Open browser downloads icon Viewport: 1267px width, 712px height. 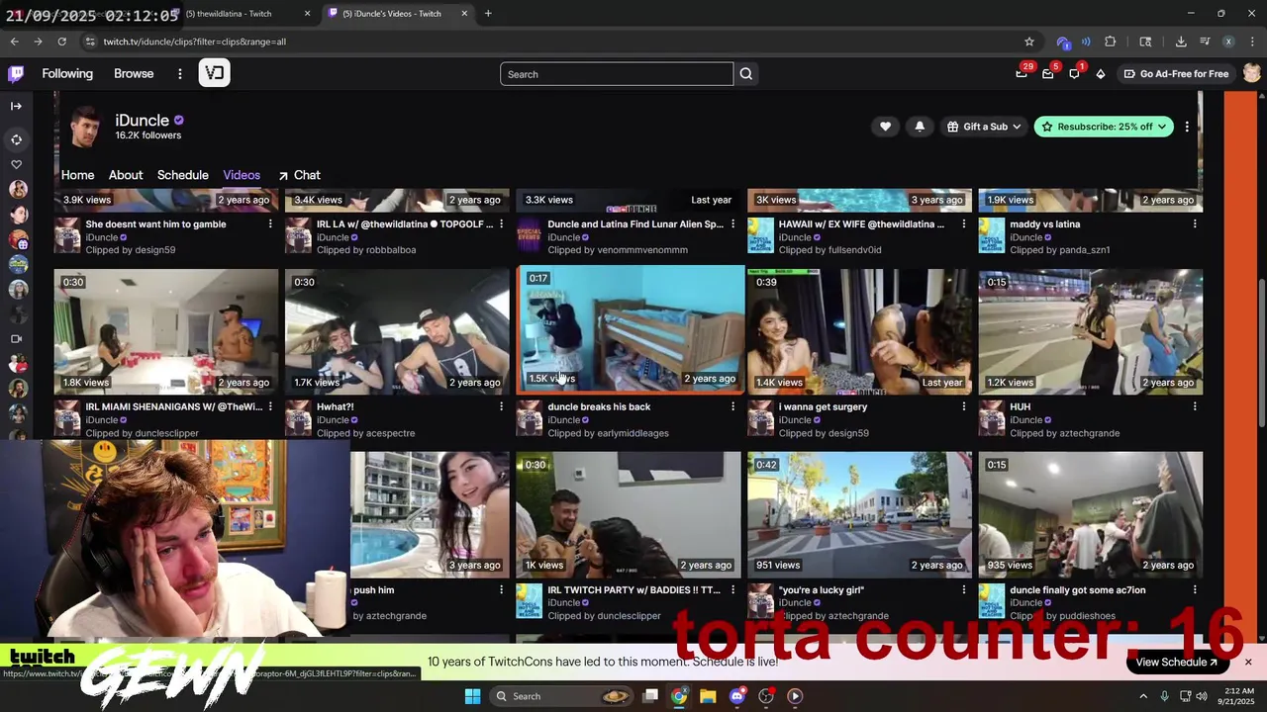pyautogui.click(x=1181, y=42)
